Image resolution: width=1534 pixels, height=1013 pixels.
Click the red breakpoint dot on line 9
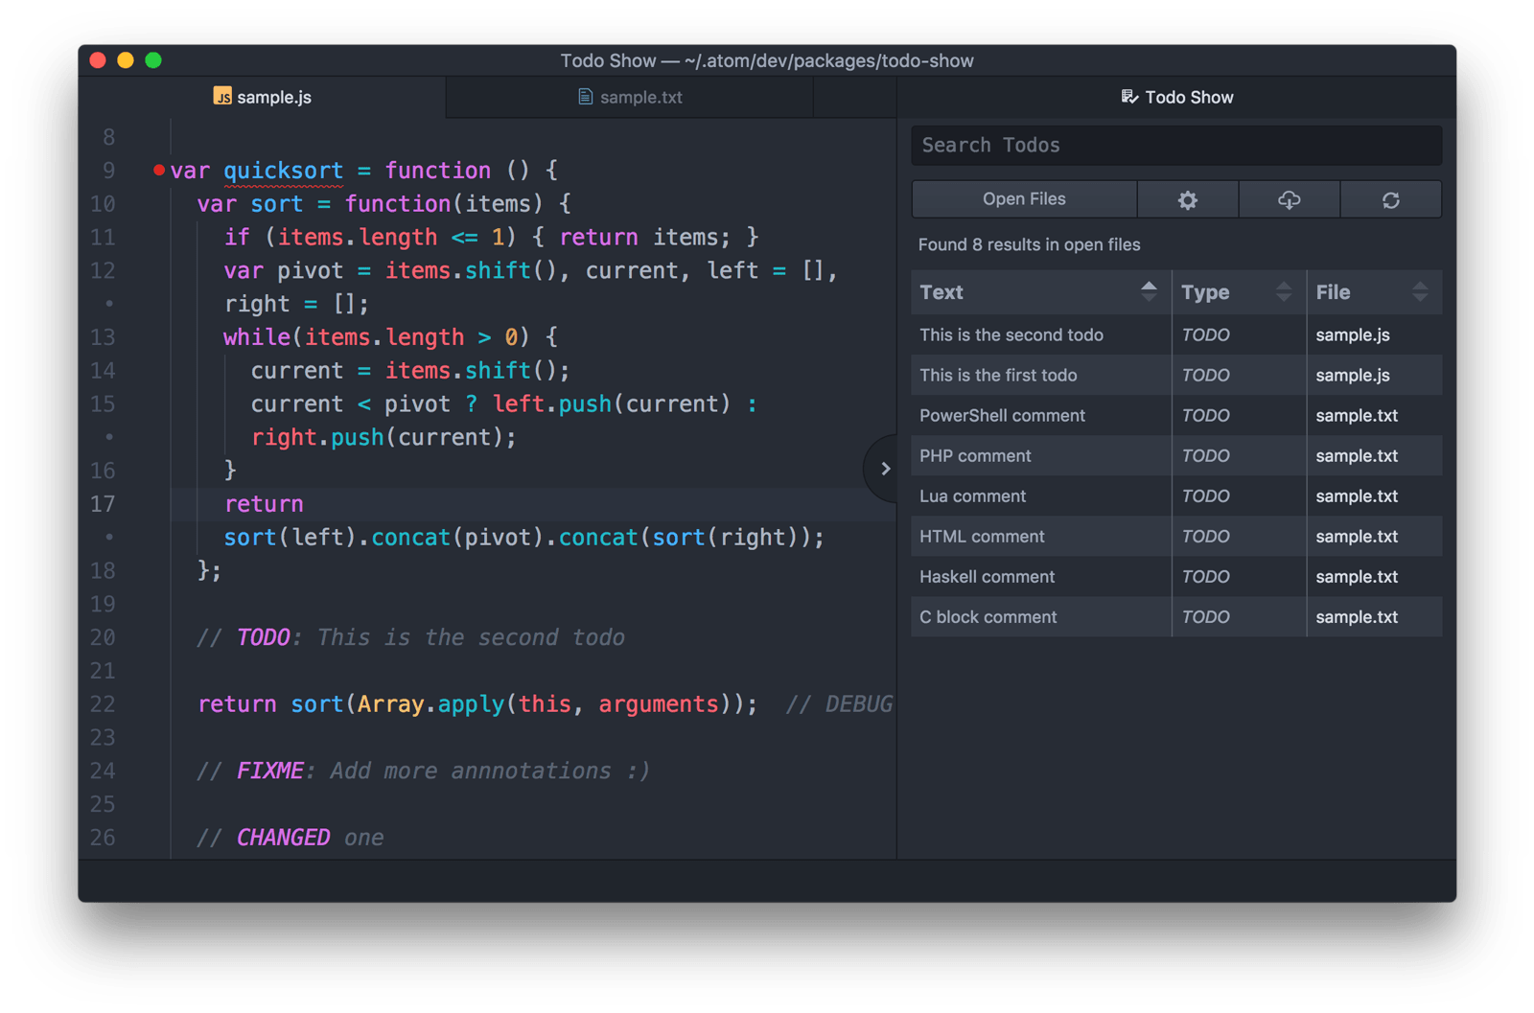(x=158, y=169)
